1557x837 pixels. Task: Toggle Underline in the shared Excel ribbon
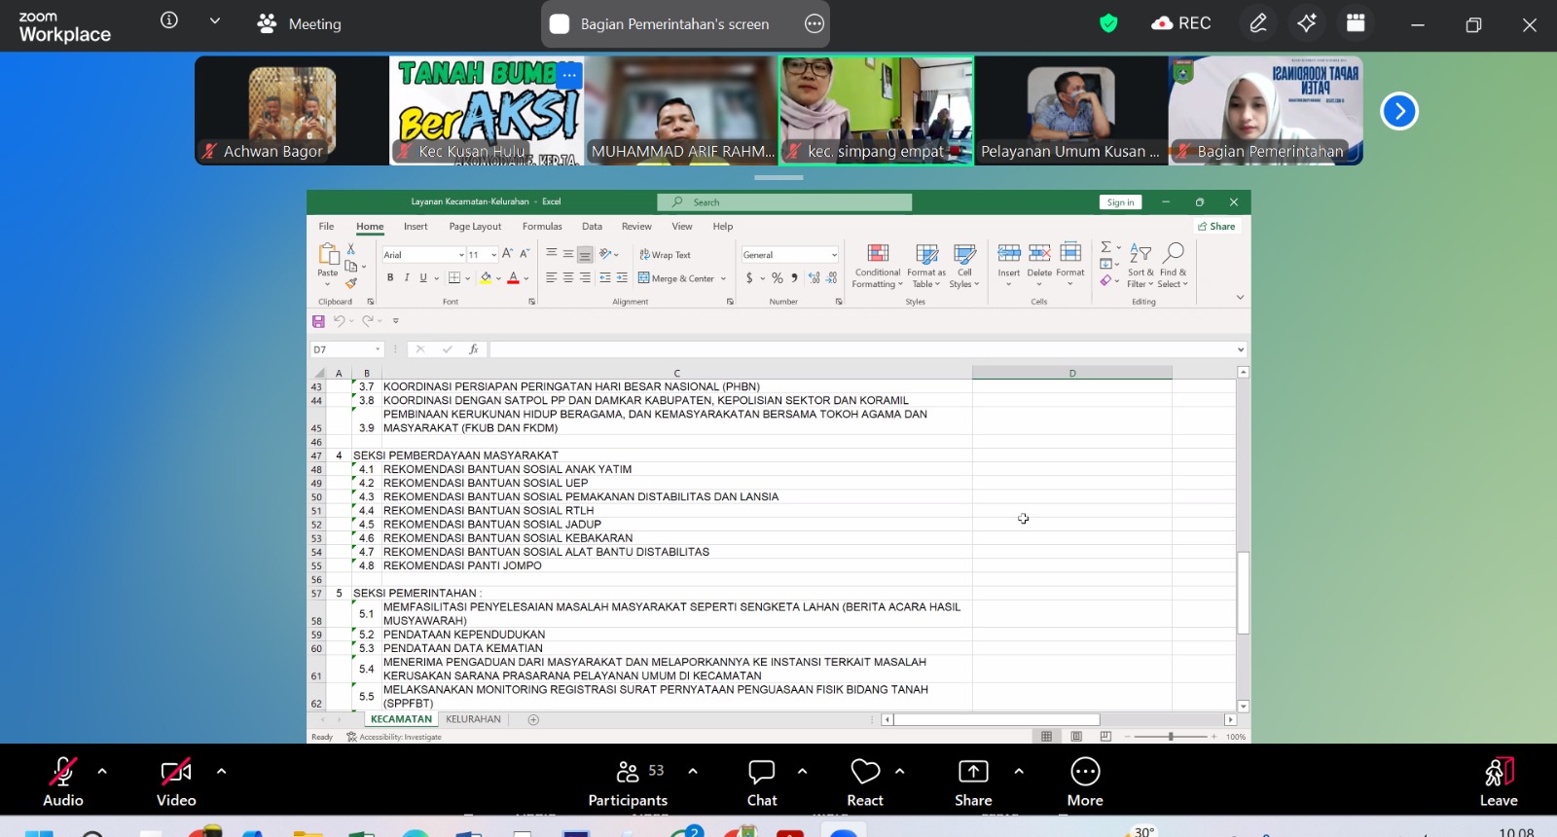pos(423,278)
